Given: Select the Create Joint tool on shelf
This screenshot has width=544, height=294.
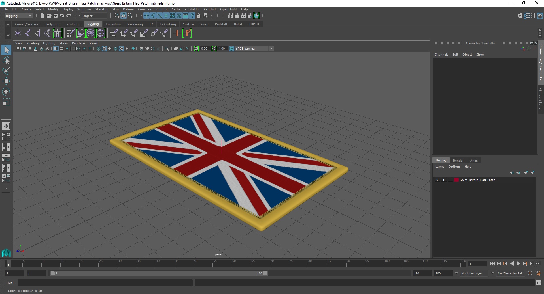Looking at the screenshot, I should click(x=27, y=33).
